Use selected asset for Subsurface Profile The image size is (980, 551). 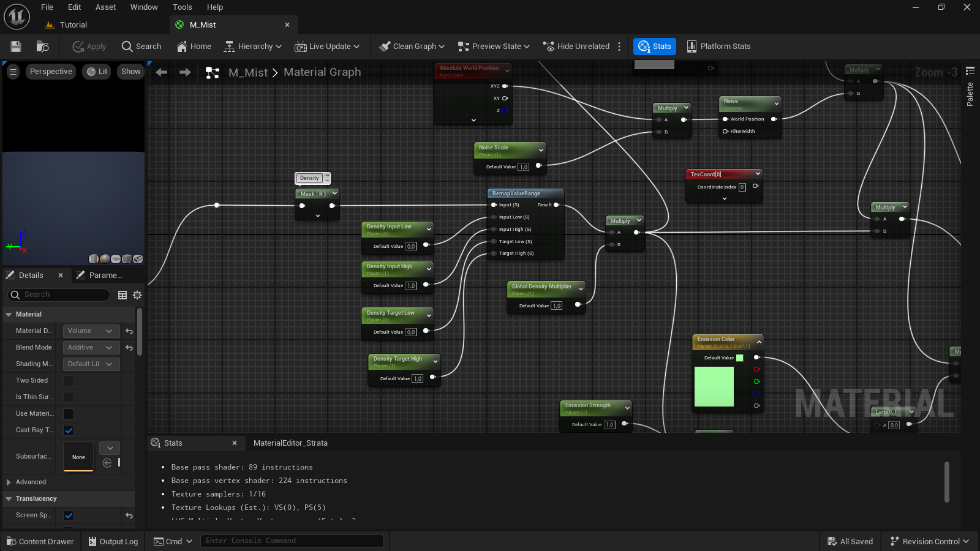tap(107, 463)
